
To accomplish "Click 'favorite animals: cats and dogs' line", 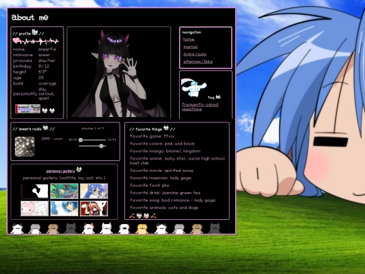I will (164, 208).
